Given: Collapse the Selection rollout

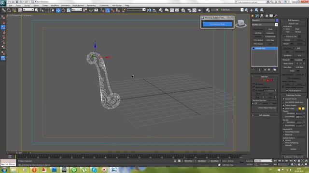Looking at the screenshot, I should [264, 77].
